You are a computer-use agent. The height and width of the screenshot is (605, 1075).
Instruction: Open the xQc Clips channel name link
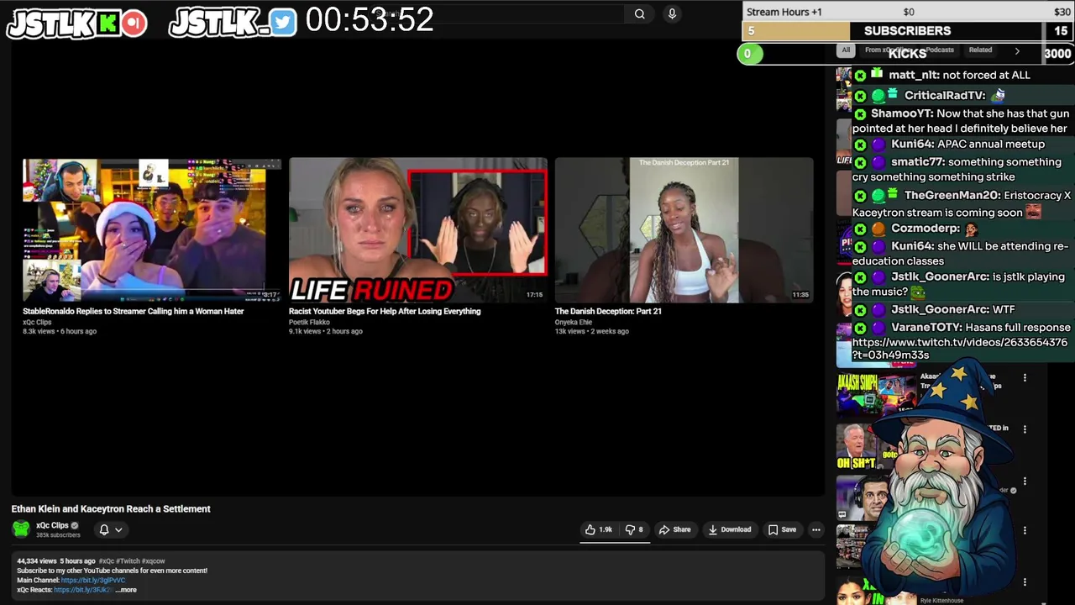[x=52, y=525]
